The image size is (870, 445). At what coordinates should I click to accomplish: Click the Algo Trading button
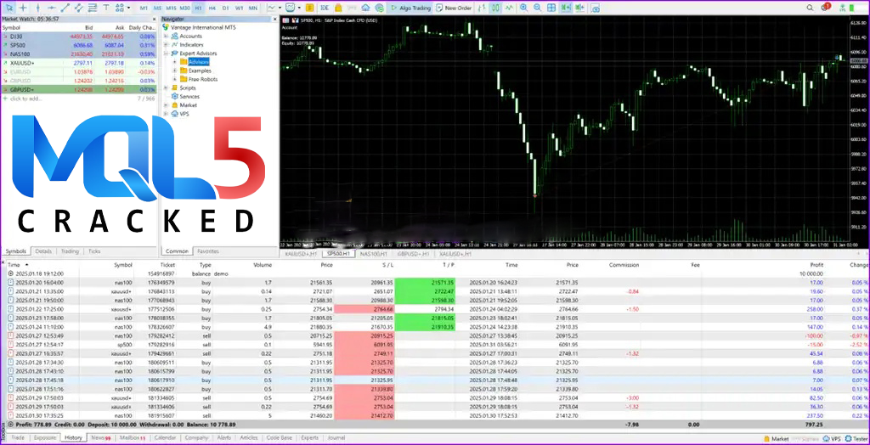coord(410,8)
